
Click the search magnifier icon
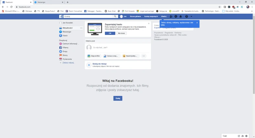coord(115,17)
